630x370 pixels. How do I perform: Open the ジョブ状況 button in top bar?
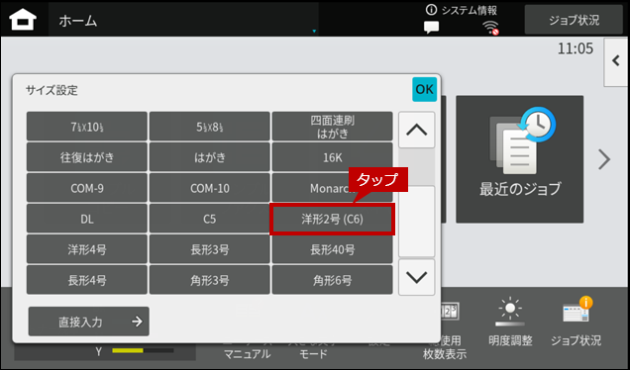pyautogui.click(x=574, y=20)
